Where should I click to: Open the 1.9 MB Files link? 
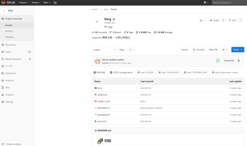tap(143, 32)
